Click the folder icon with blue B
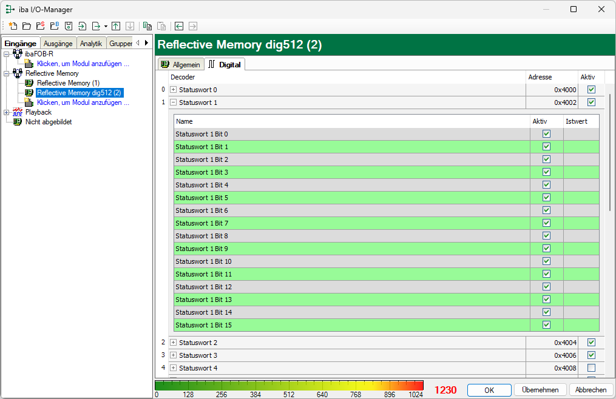 [x=54, y=26]
